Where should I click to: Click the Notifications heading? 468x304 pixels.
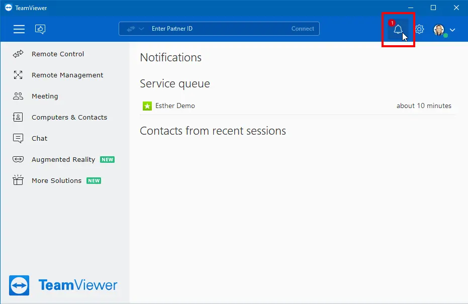click(171, 58)
